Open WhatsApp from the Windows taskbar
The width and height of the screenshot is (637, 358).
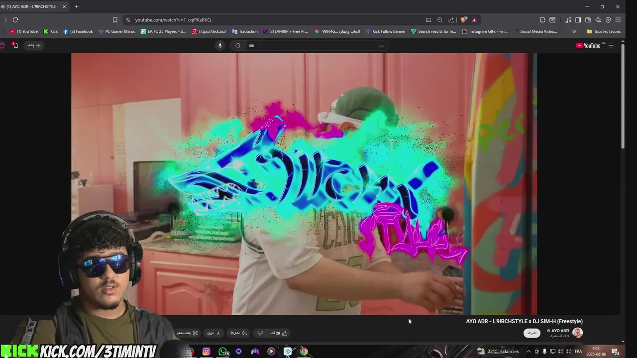(223, 352)
